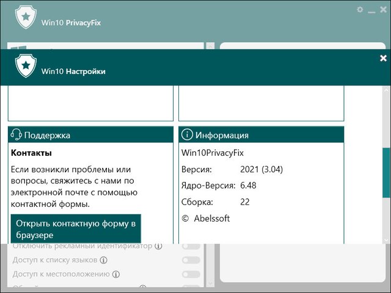Click the privacy list scroll-up arrow
The width and height of the screenshot is (391, 293).
211,46
